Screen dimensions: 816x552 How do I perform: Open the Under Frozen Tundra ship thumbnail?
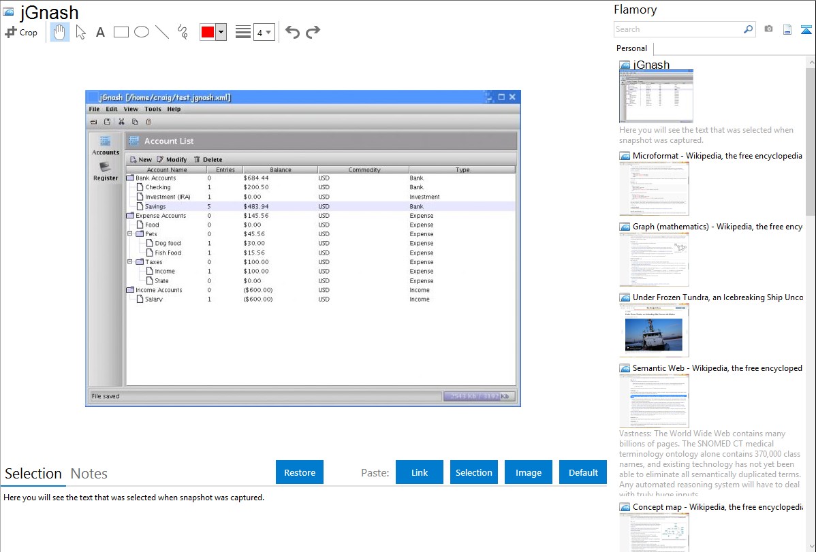(654, 330)
